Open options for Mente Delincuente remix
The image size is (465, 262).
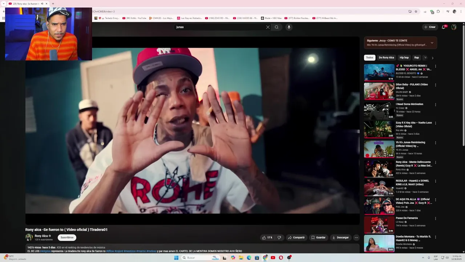point(436,162)
